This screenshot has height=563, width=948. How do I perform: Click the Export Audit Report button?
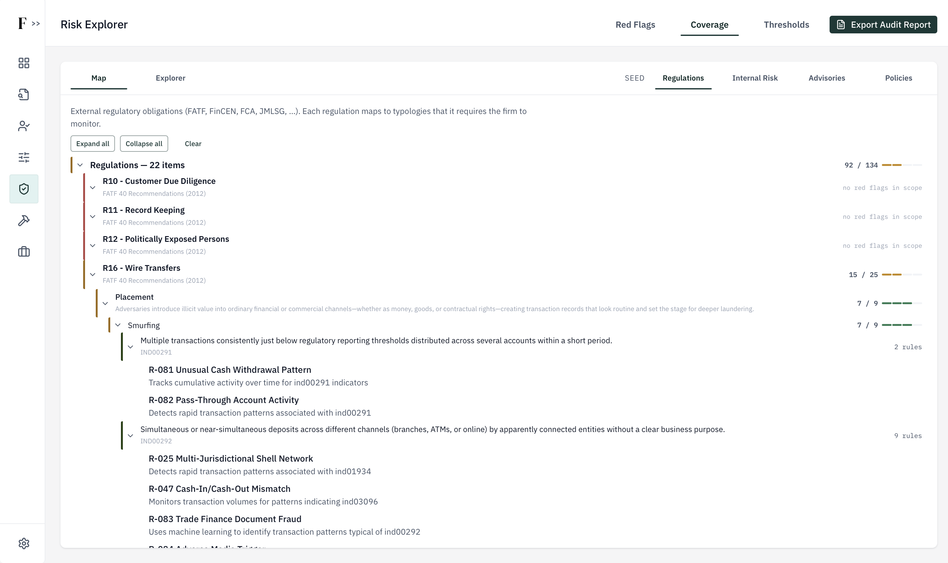tap(883, 25)
